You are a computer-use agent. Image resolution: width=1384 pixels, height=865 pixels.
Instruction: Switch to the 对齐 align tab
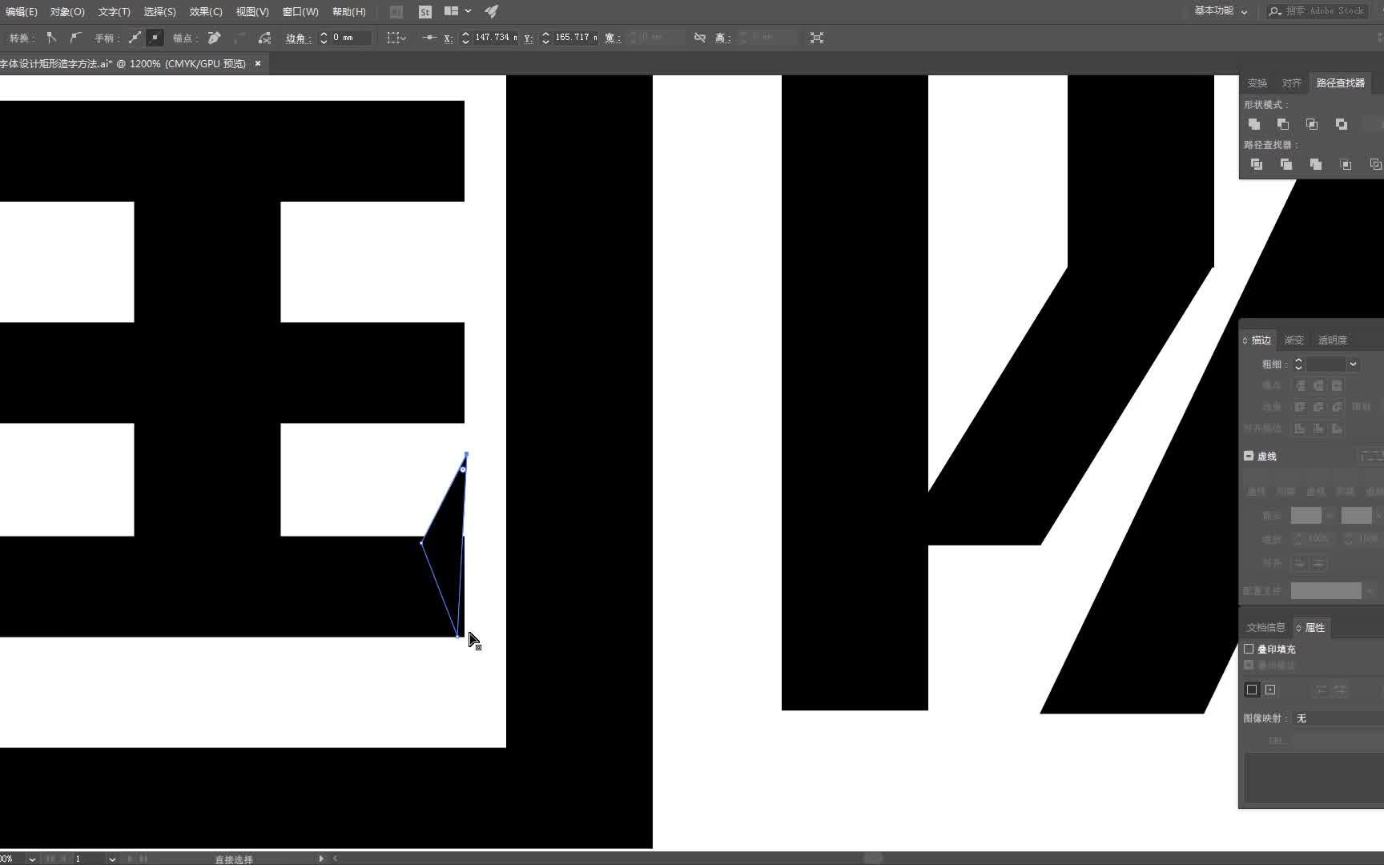click(x=1291, y=83)
